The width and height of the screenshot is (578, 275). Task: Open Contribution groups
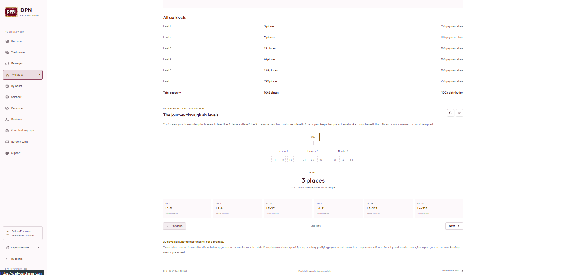click(x=23, y=130)
